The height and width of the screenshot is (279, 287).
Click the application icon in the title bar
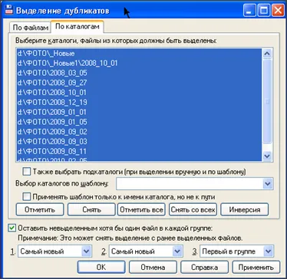pos(9,10)
